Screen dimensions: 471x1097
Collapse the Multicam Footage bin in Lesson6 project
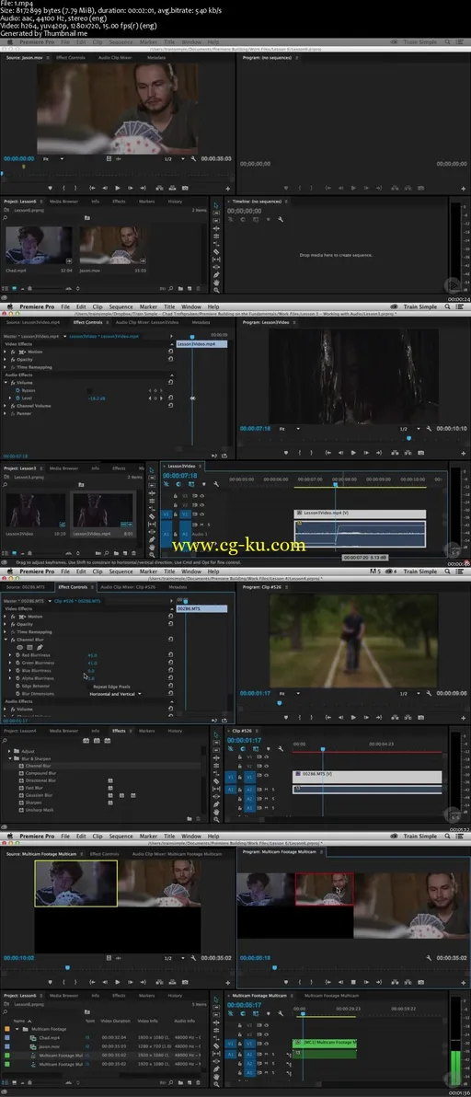[x=17, y=1029]
